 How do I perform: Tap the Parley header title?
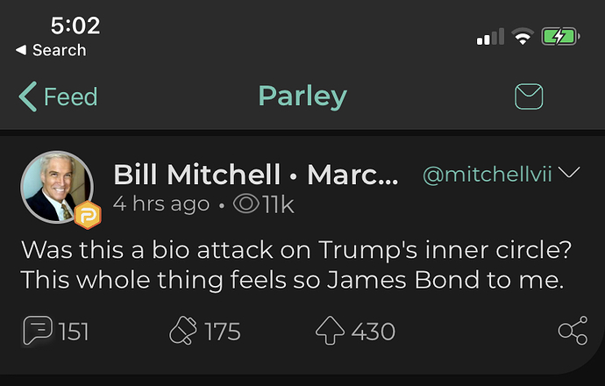pyautogui.click(x=302, y=96)
